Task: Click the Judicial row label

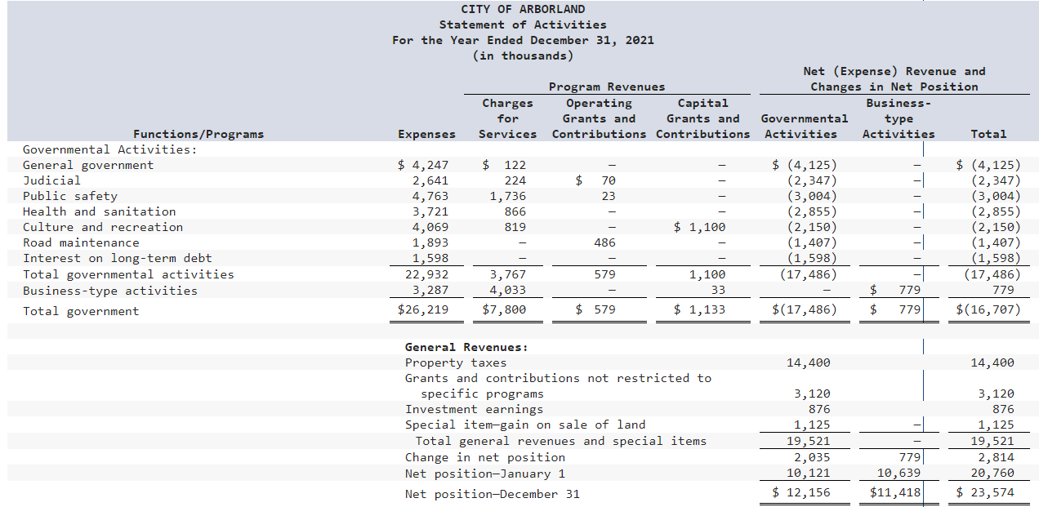Action: point(51,180)
